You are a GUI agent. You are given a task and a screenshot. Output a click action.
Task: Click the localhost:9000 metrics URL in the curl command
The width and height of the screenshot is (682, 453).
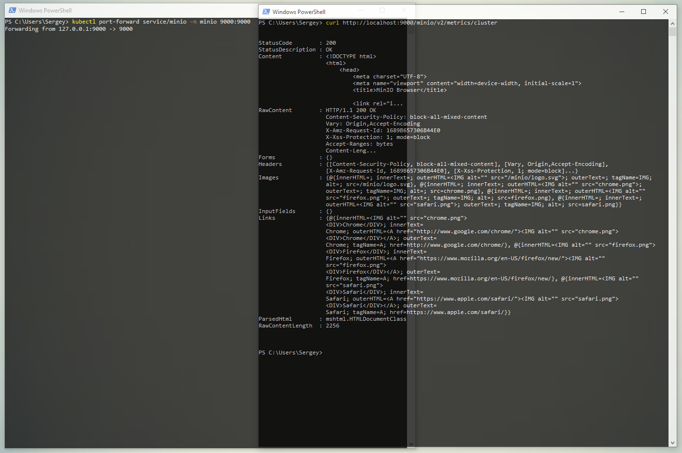coord(421,22)
